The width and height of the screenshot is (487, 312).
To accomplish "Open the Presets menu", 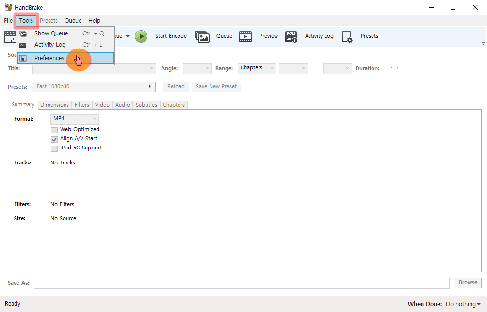I will tap(49, 21).
